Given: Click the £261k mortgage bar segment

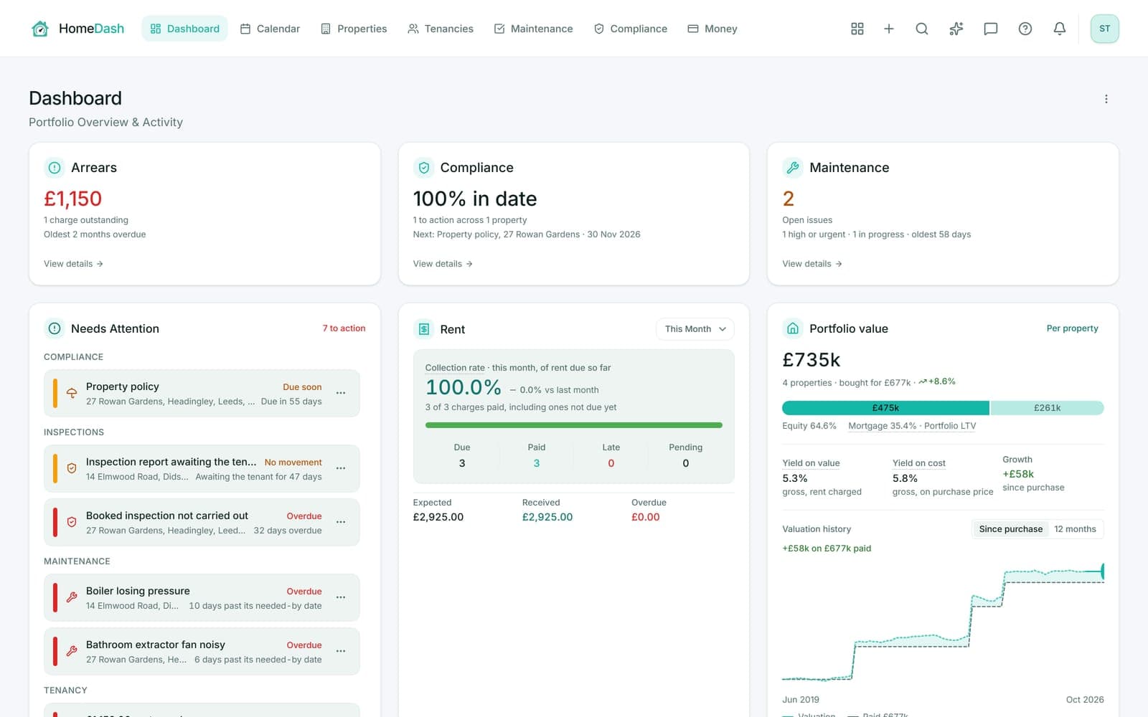Looking at the screenshot, I should point(1047,408).
